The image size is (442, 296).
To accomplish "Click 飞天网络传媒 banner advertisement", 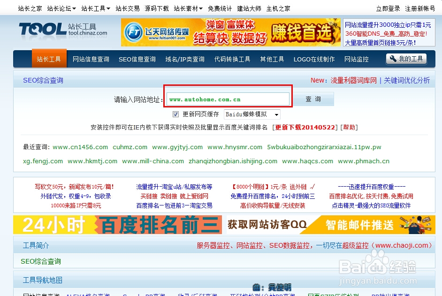I will point(231,32).
